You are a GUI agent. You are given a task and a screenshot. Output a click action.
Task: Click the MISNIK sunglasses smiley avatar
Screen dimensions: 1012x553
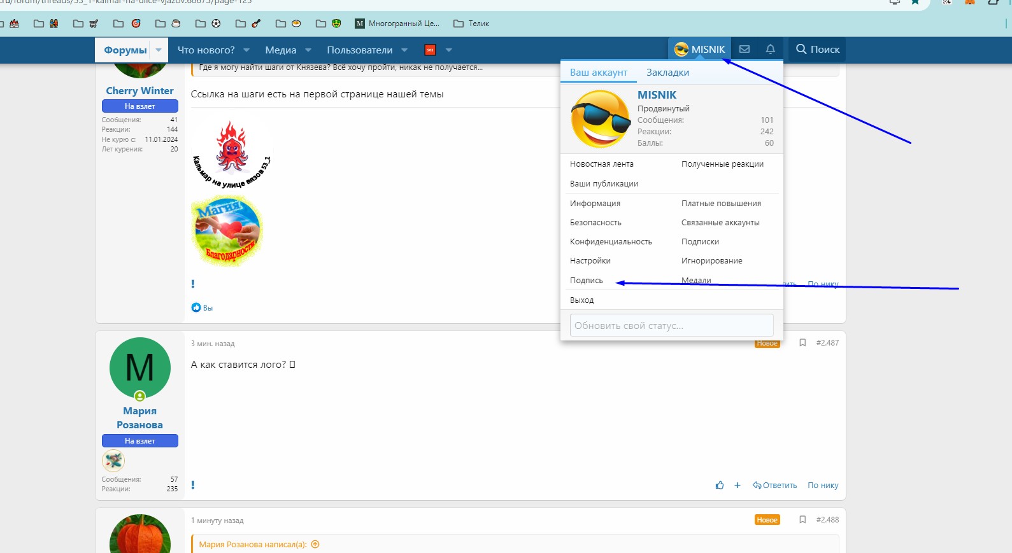coord(601,119)
